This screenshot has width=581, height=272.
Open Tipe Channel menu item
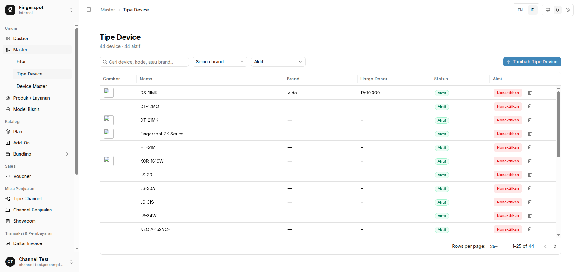(x=37, y=199)
